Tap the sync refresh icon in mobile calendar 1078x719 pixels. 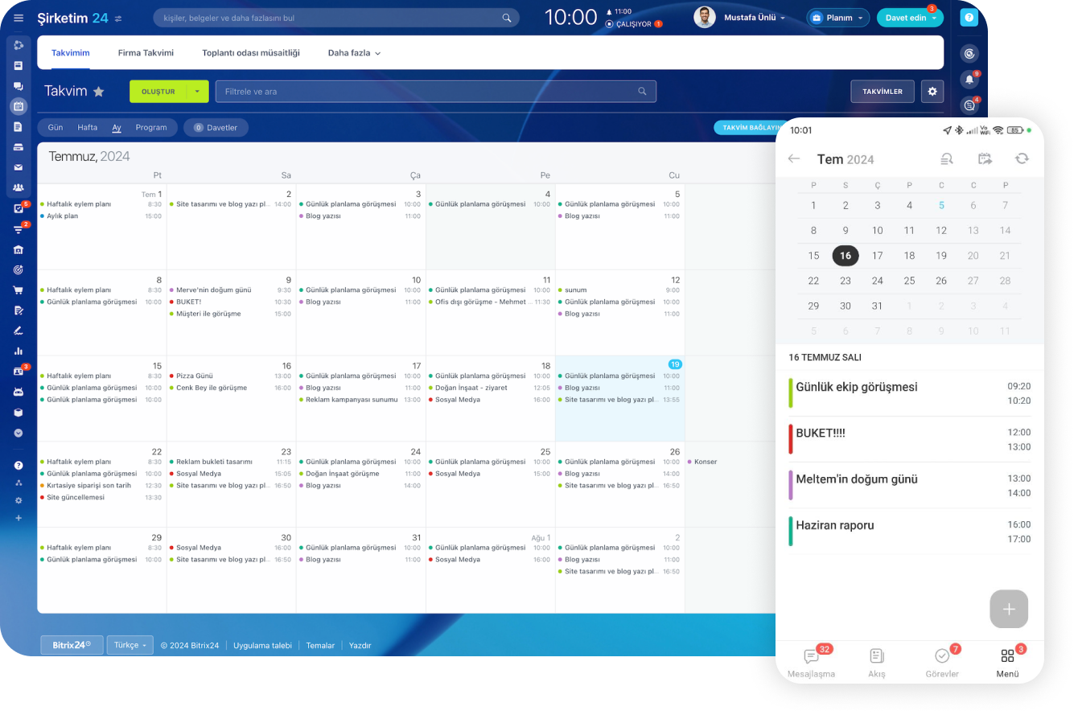(1022, 158)
